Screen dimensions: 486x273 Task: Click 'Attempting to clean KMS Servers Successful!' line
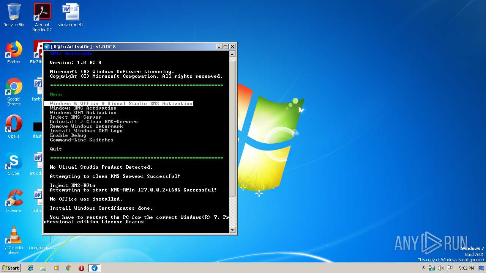(x=115, y=176)
